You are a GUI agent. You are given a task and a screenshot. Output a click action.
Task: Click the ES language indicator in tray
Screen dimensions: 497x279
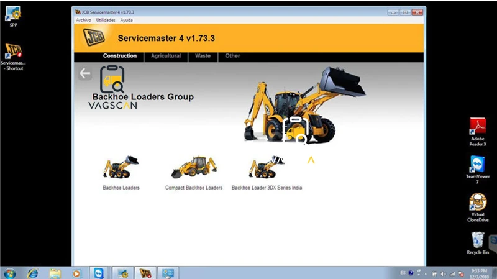pyautogui.click(x=403, y=273)
